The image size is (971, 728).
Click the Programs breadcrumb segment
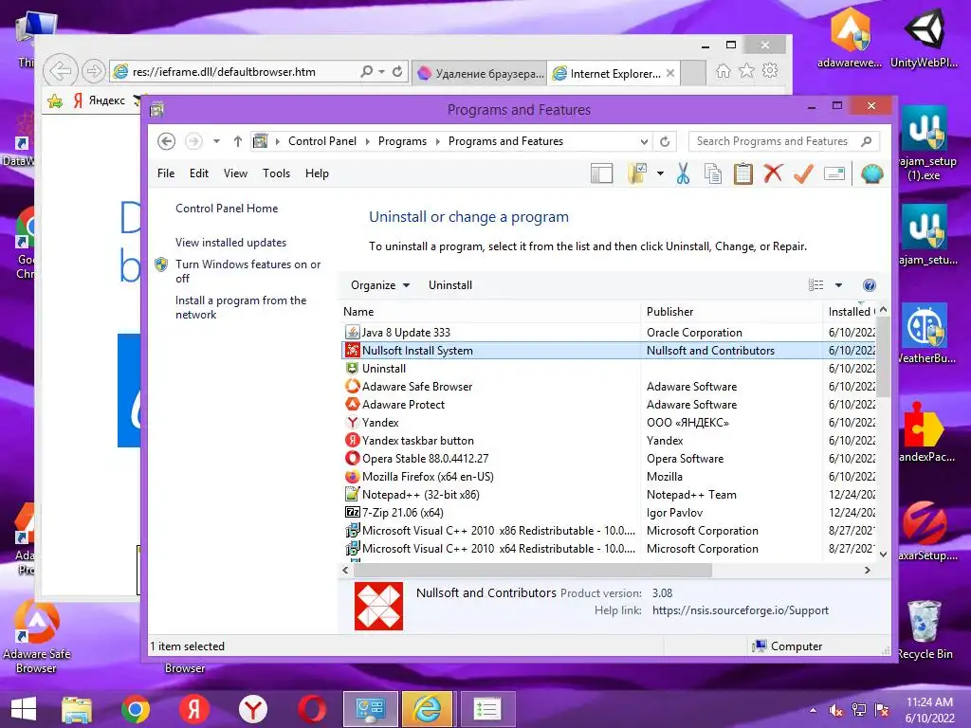coord(402,141)
